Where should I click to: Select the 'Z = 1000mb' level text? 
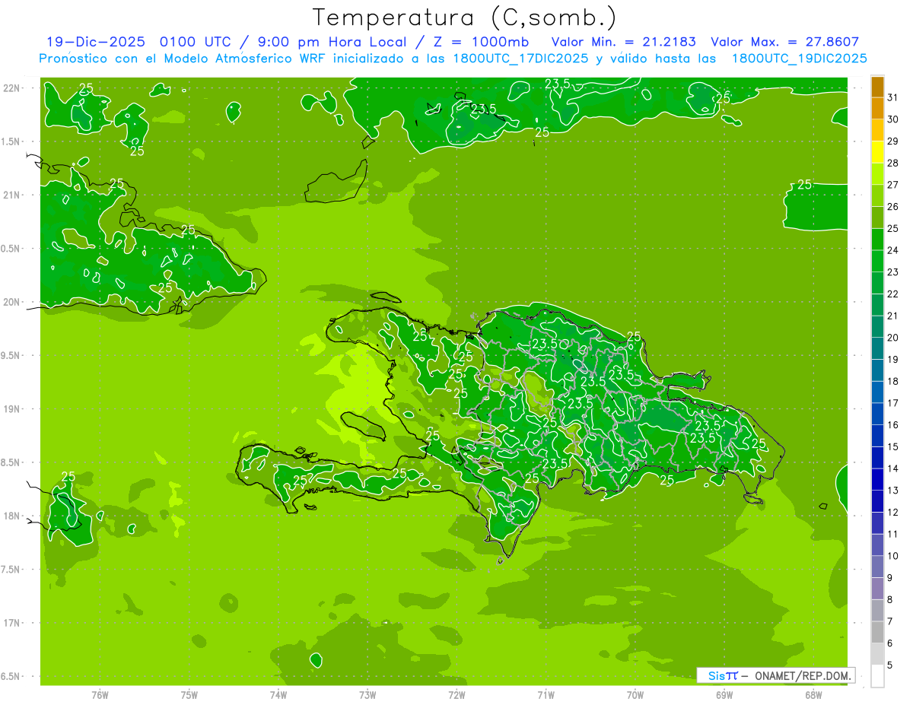(481, 42)
